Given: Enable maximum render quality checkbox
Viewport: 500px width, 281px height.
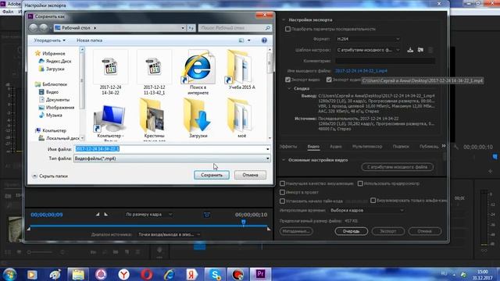Looking at the screenshot, I should point(282,183).
